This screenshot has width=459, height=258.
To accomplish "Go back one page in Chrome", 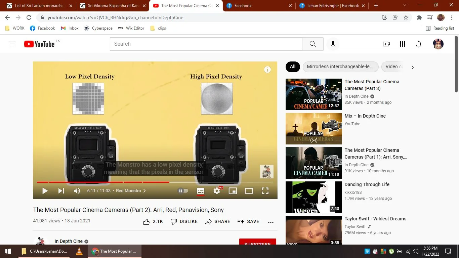I will coord(7,17).
